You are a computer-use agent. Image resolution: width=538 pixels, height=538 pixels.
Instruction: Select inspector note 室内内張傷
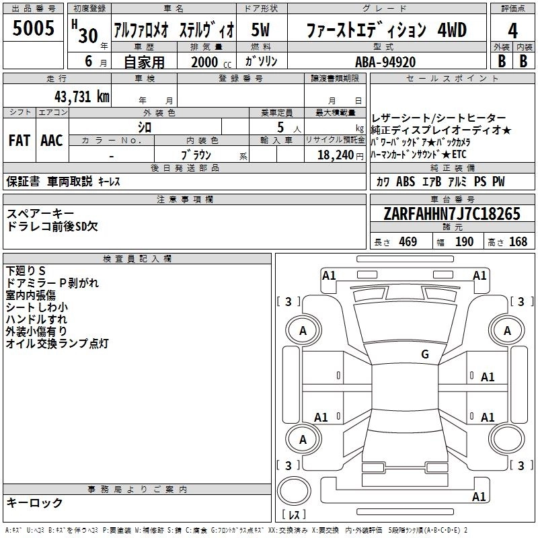30,295
